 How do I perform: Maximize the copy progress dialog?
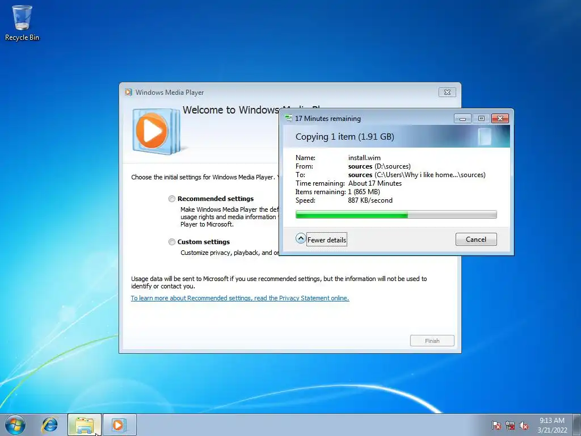point(481,119)
